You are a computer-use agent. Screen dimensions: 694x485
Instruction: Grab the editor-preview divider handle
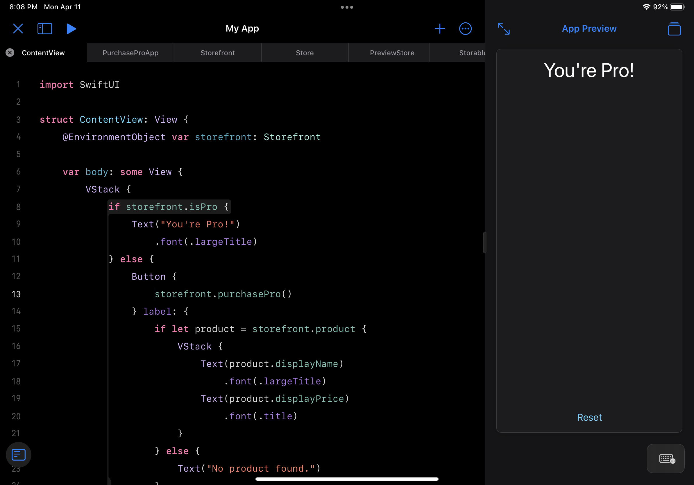tap(484, 242)
